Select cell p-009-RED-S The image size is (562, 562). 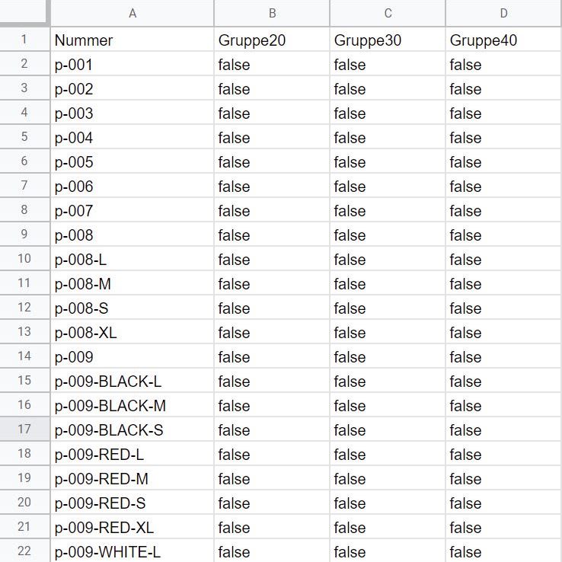point(133,503)
